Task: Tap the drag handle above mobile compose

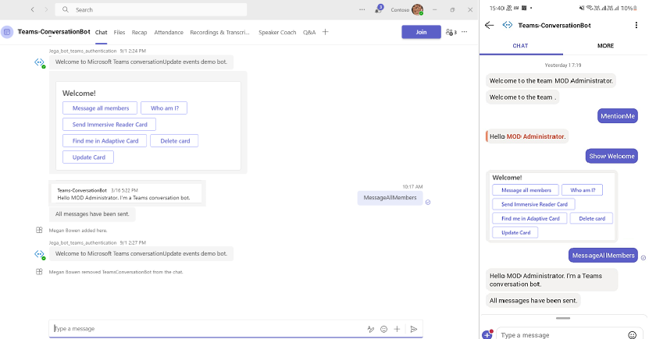Action: 563,319
